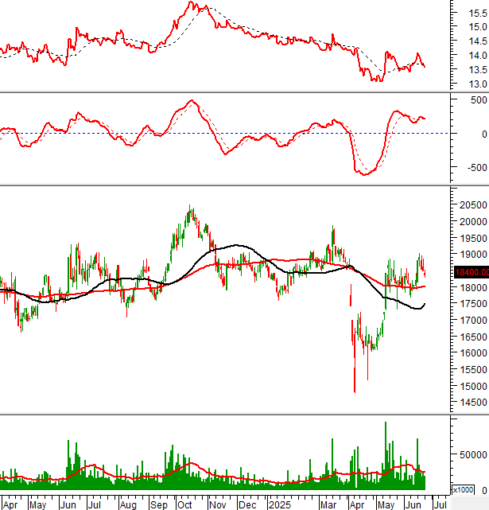Click the 13.5 top panel axis value
The height and width of the screenshot is (510, 489).
click(478, 69)
